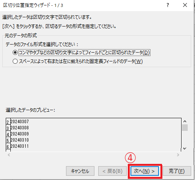Click the preview horizontal scroll right arrow
195x180 pixels.
[178, 155]
